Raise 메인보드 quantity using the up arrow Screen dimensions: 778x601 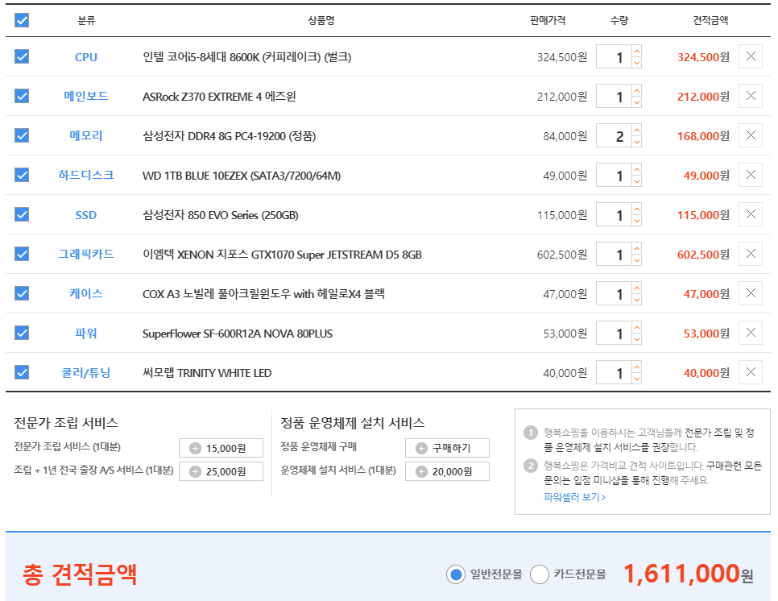tap(636, 89)
